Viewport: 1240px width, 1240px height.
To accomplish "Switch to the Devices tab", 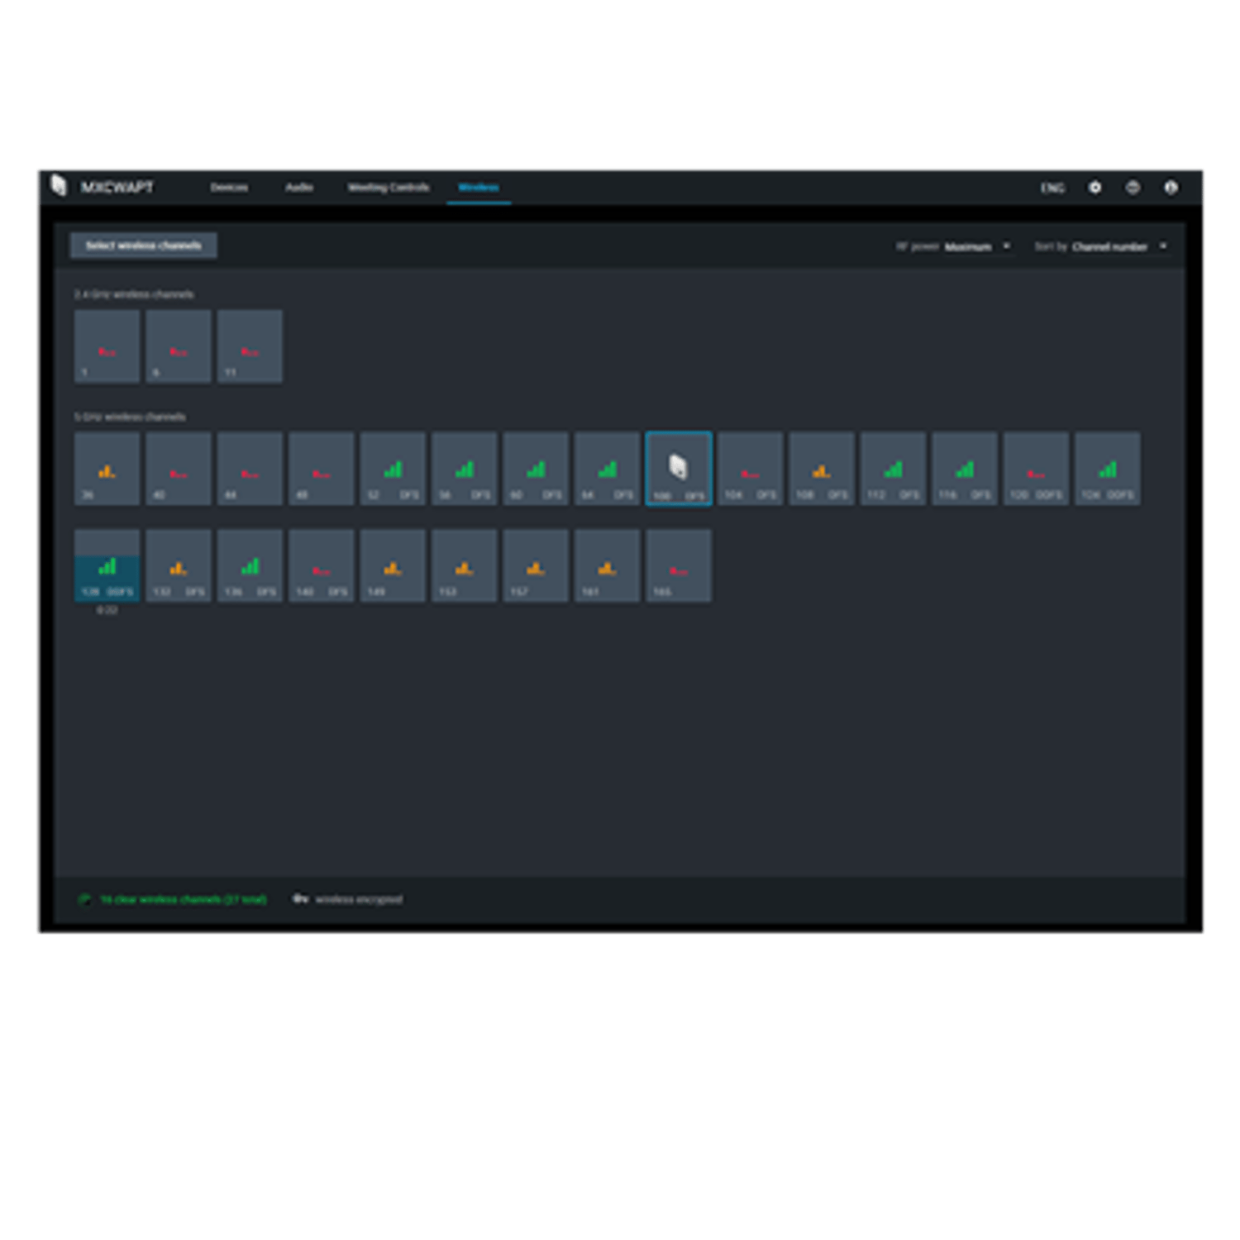I will pyautogui.click(x=229, y=188).
